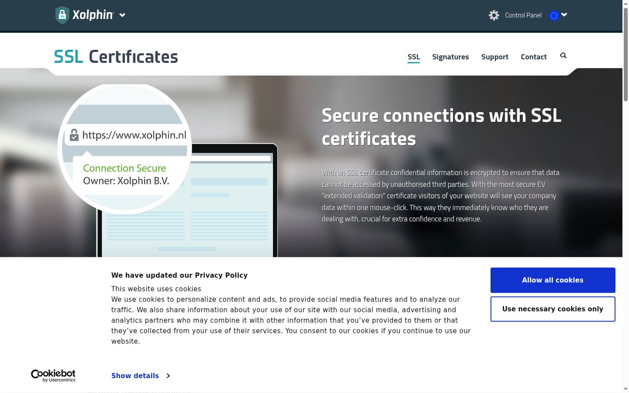Expand cookie details via the chevron arrow
This screenshot has width=629, height=393.
[x=168, y=376]
